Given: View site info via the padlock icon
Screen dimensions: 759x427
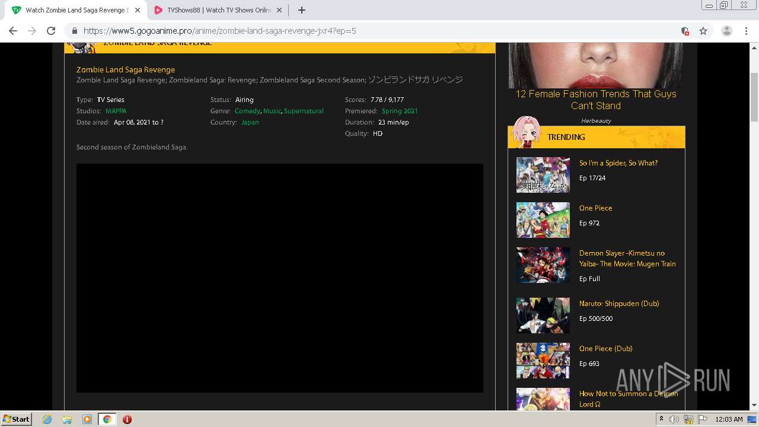Looking at the screenshot, I should pyautogui.click(x=75, y=31).
